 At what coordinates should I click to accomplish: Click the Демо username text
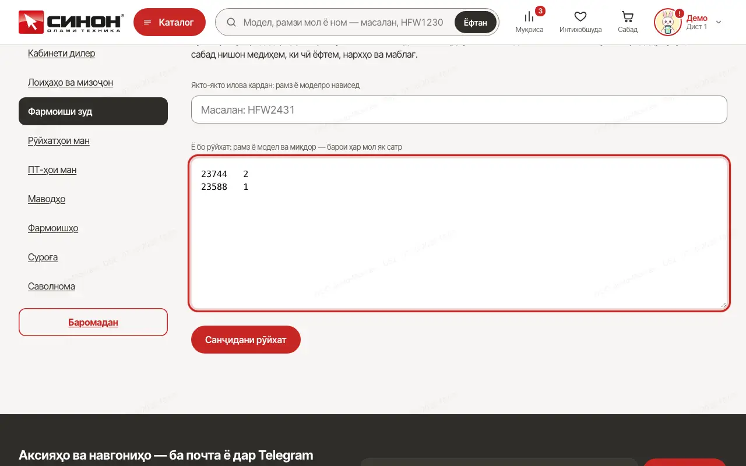click(x=697, y=18)
